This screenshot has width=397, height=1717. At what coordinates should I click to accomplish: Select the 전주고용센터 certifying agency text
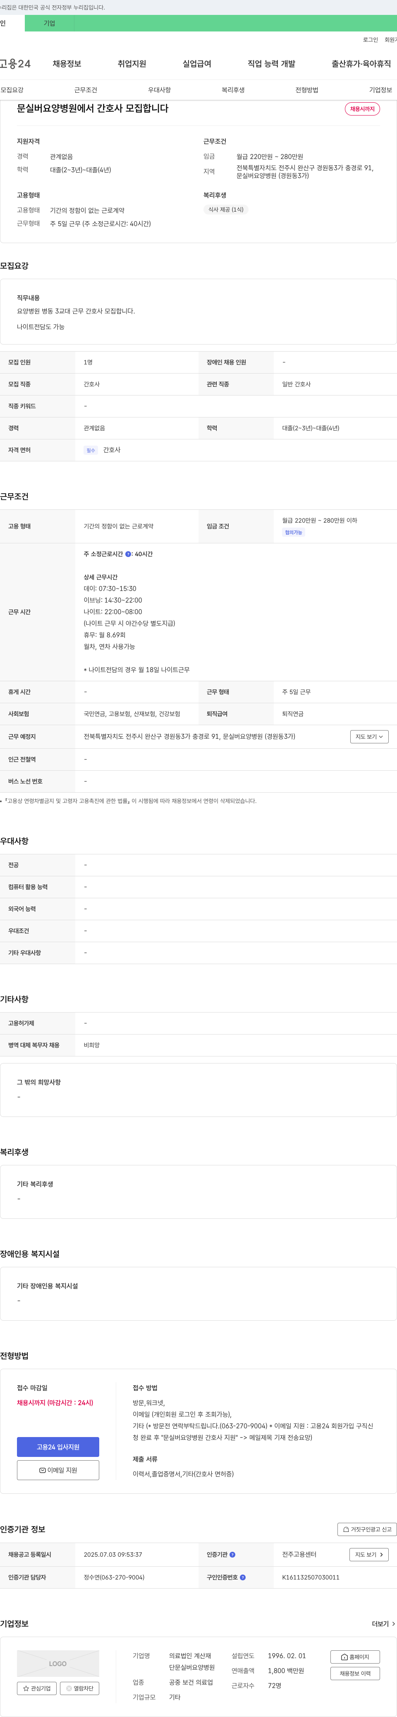pyautogui.click(x=299, y=1554)
